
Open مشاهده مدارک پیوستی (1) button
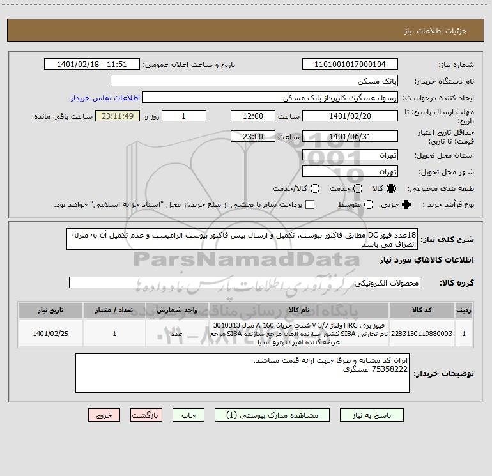click(x=272, y=415)
